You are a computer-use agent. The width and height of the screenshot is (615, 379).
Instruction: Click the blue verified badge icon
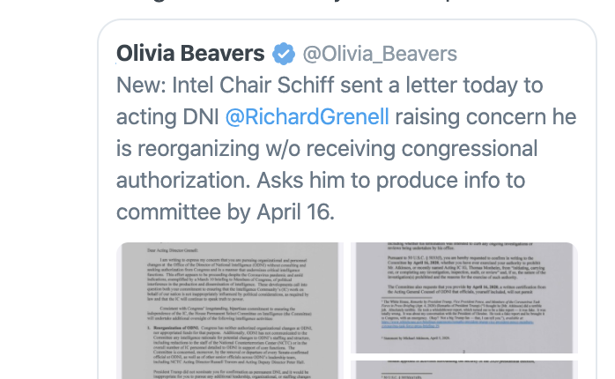point(284,54)
